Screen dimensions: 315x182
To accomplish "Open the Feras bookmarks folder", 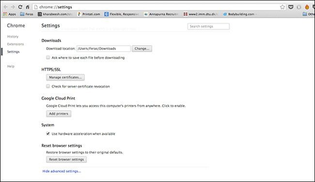I will (x=27, y=14).
